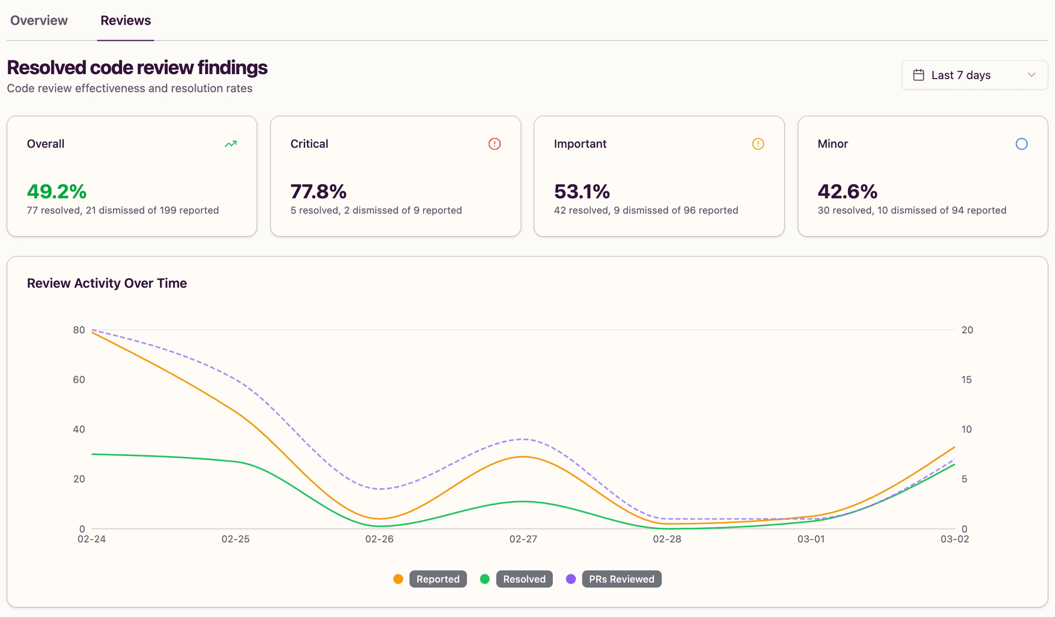The height and width of the screenshot is (617, 1055).
Task: Open the Last 7 days dropdown
Action: (x=974, y=75)
